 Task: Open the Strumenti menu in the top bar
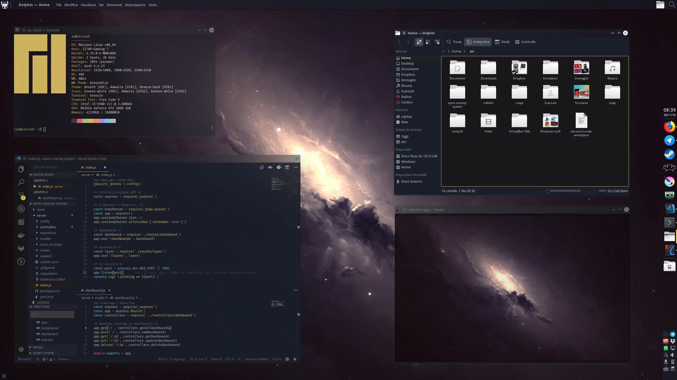pos(114,5)
